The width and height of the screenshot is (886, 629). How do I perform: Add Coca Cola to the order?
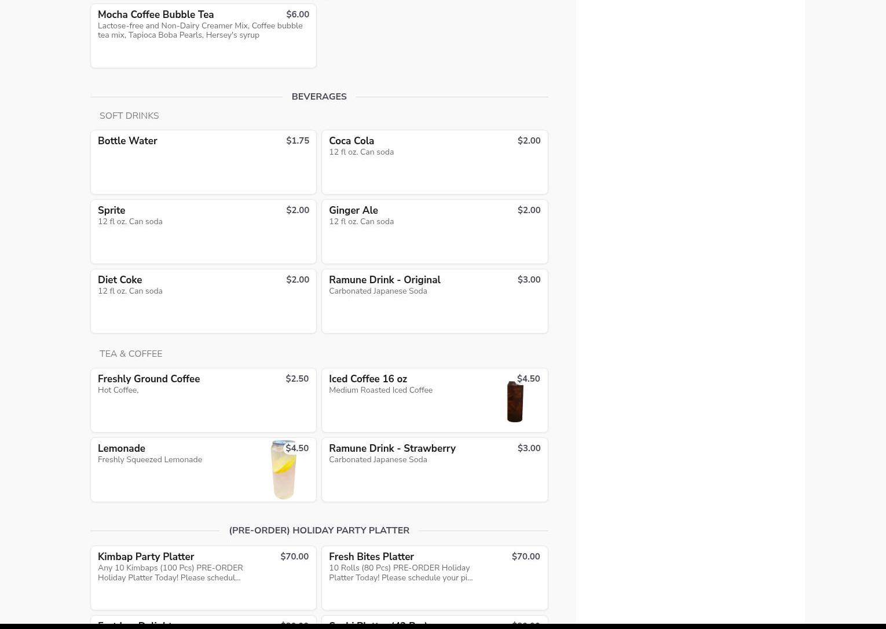point(435,162)
